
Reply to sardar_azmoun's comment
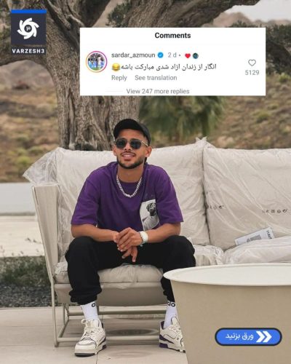point(119,78)
